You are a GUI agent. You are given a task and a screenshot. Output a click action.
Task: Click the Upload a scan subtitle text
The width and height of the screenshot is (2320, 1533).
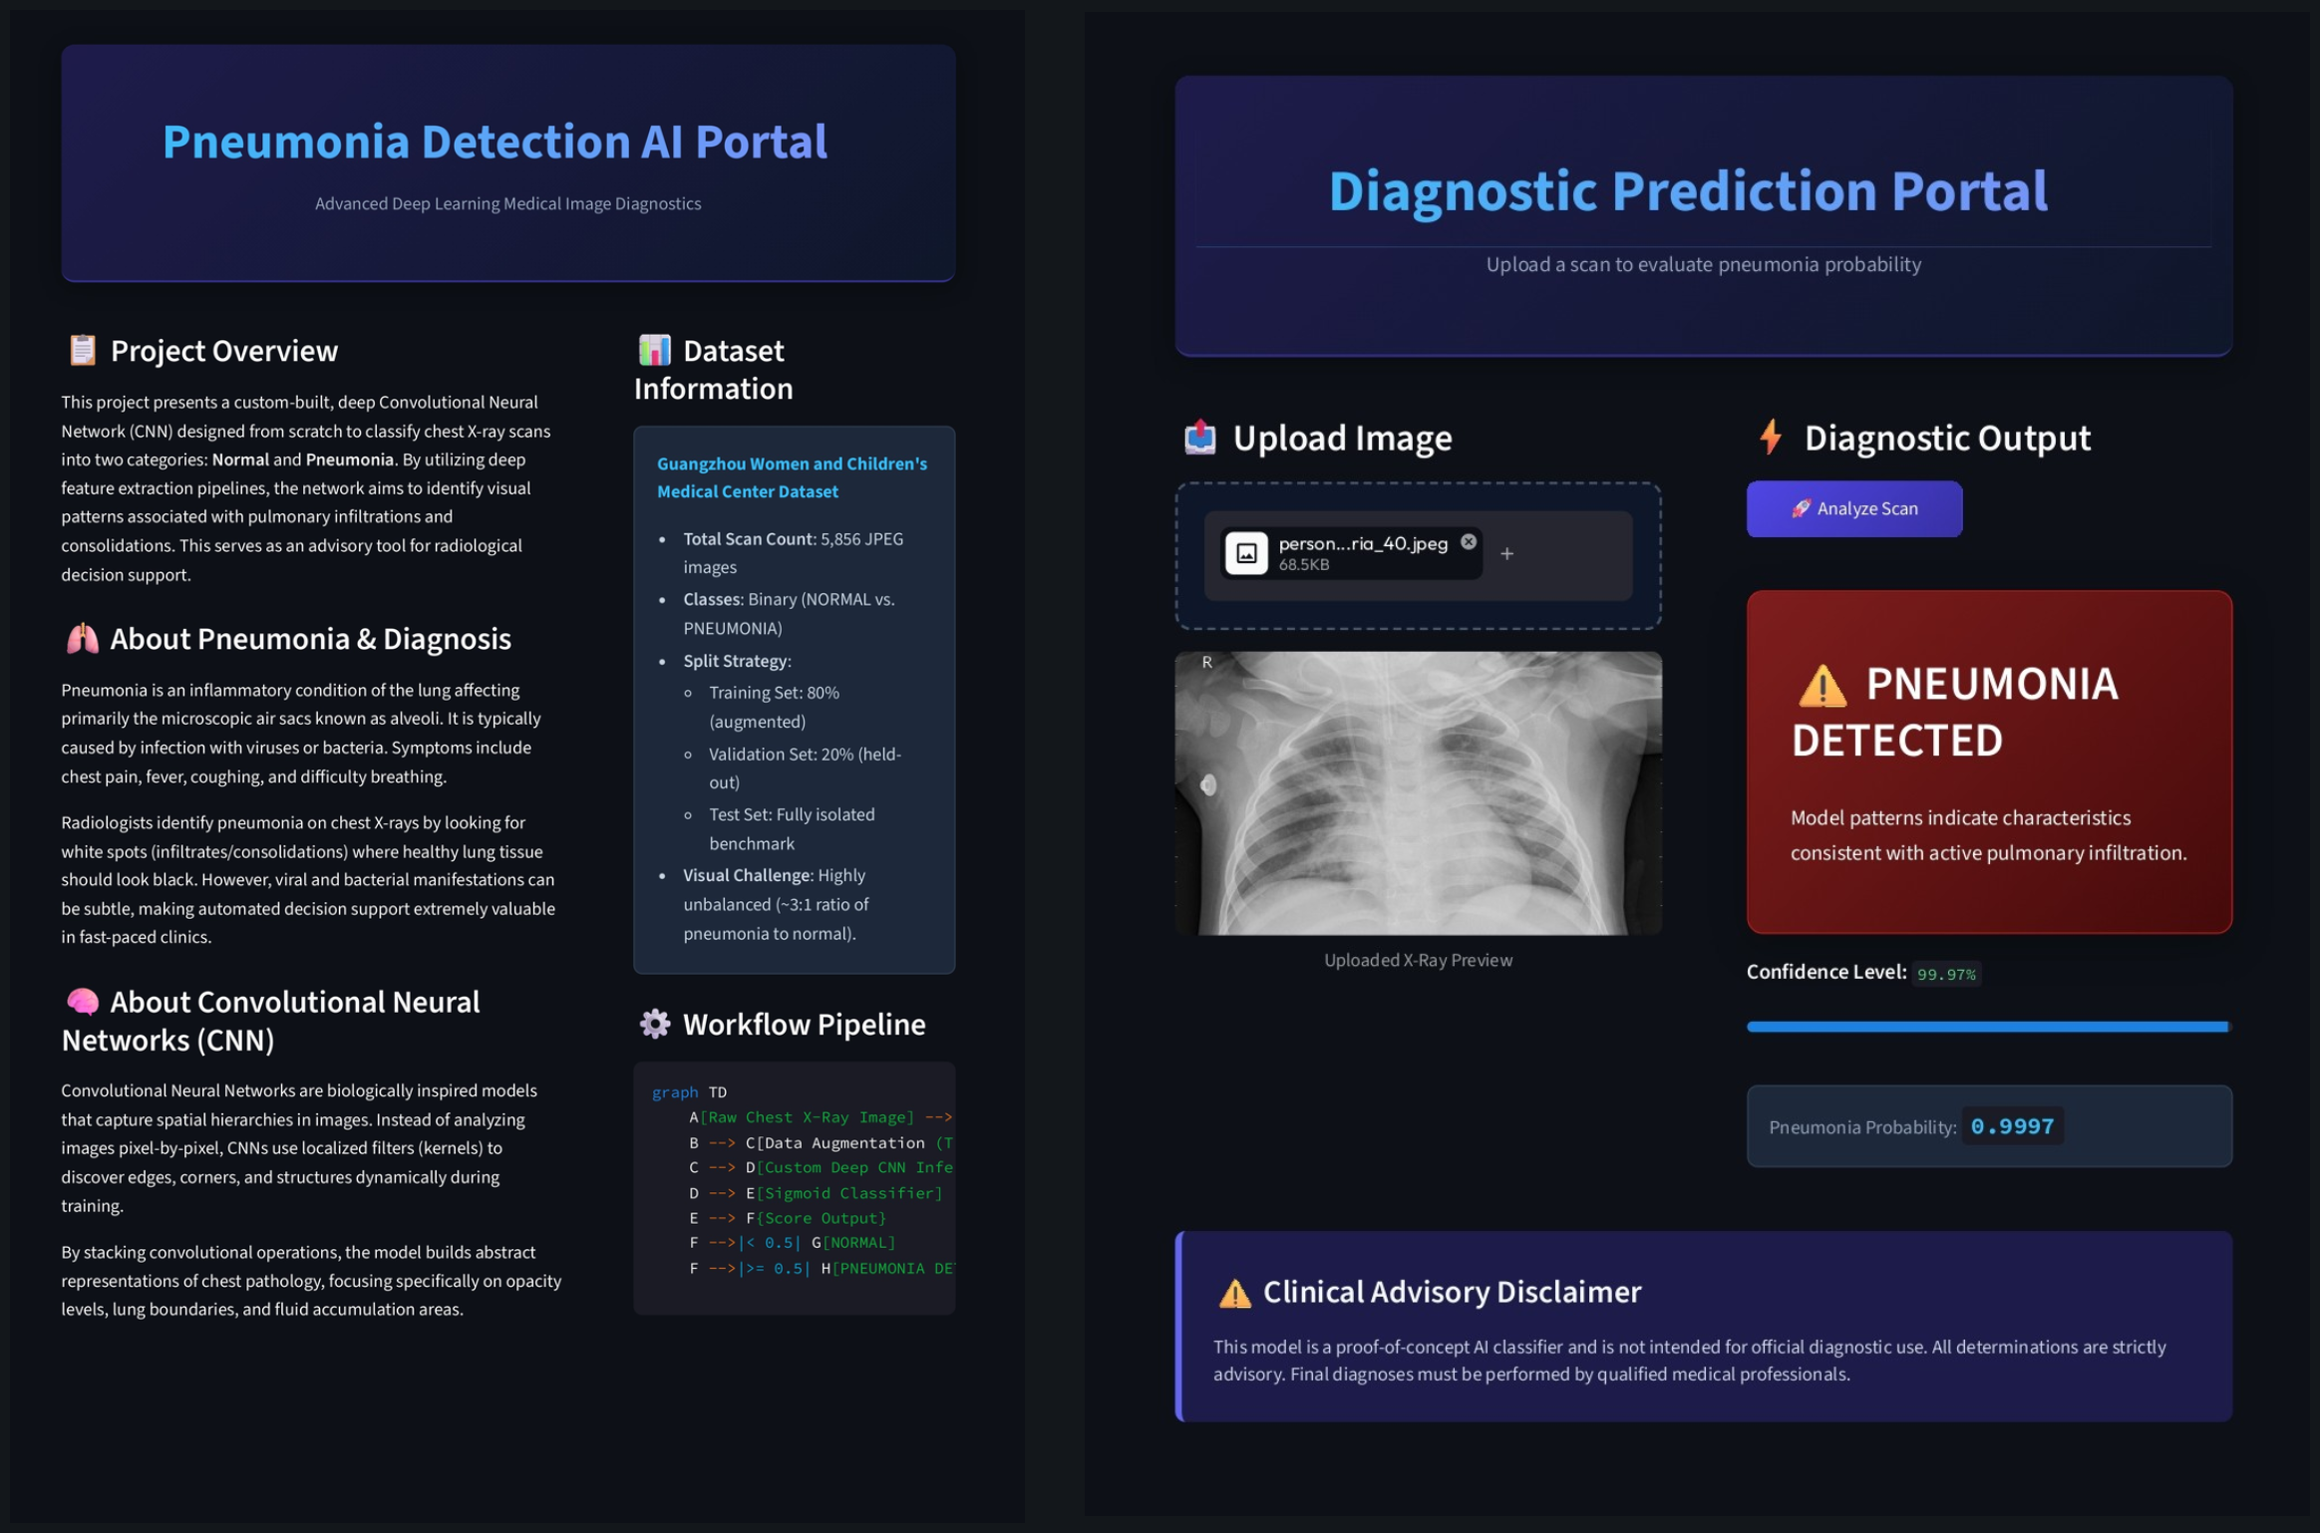click(1703, 265)
